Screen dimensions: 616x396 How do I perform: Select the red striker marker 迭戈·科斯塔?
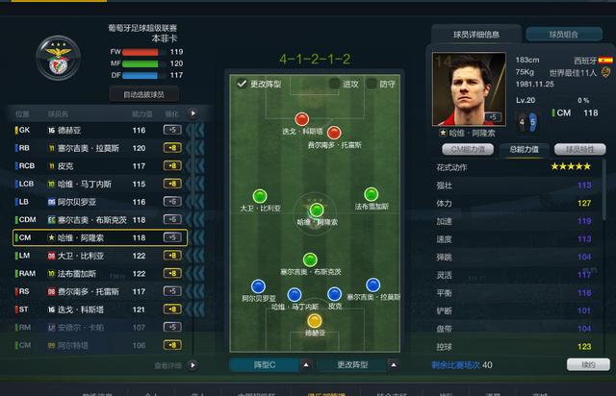coord(301,118)
